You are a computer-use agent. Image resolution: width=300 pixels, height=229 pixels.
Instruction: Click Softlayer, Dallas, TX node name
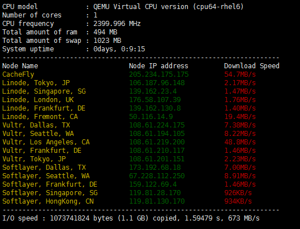pos(44,168)
